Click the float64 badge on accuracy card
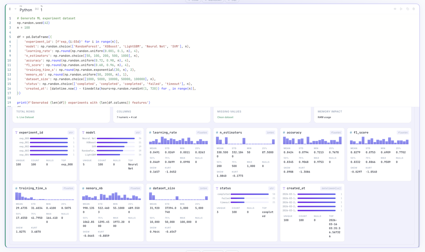The height and width of the screenshot is (252, 425). 335,132
